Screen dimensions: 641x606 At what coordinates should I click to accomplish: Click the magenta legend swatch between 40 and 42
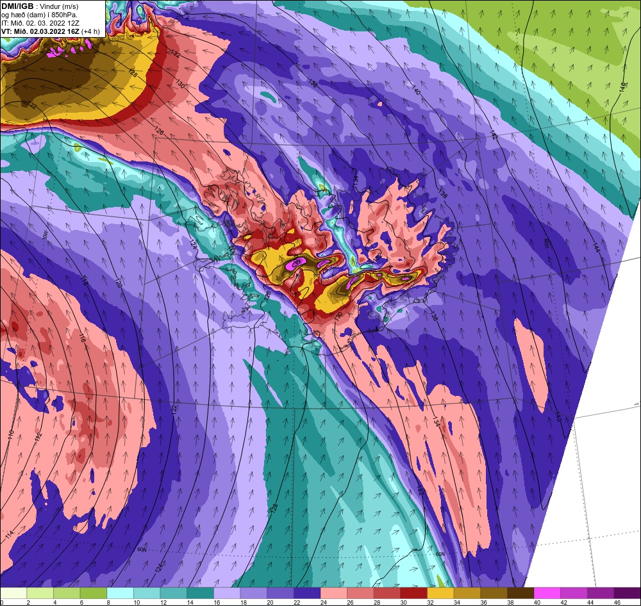[547, 593]
